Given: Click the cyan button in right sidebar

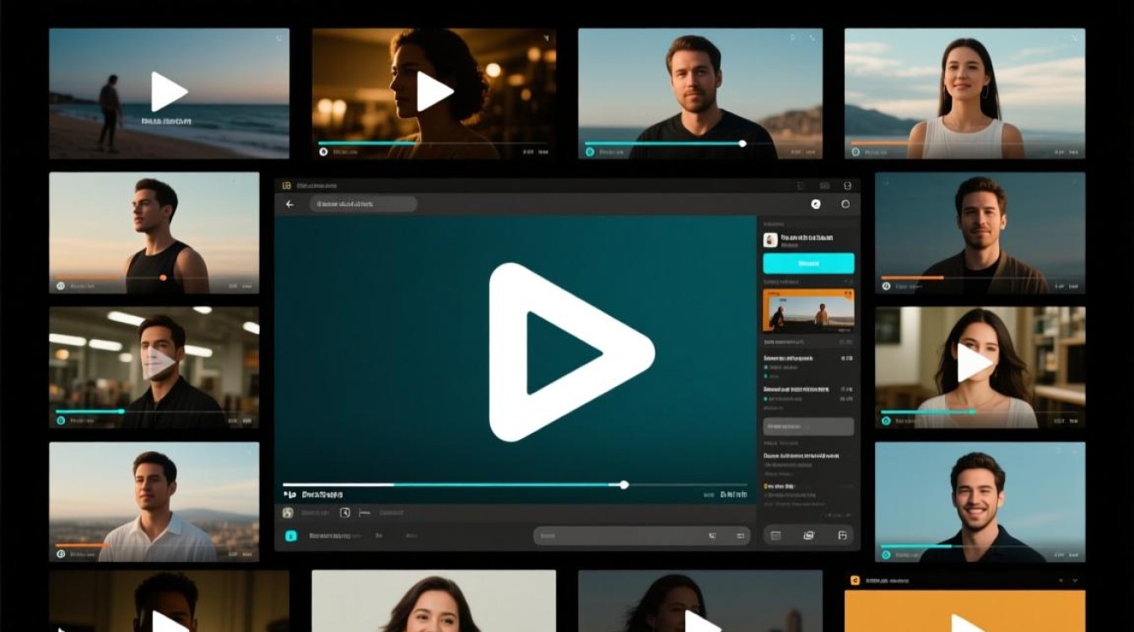Looking at the screenshot, I should (x=808, y=263).
